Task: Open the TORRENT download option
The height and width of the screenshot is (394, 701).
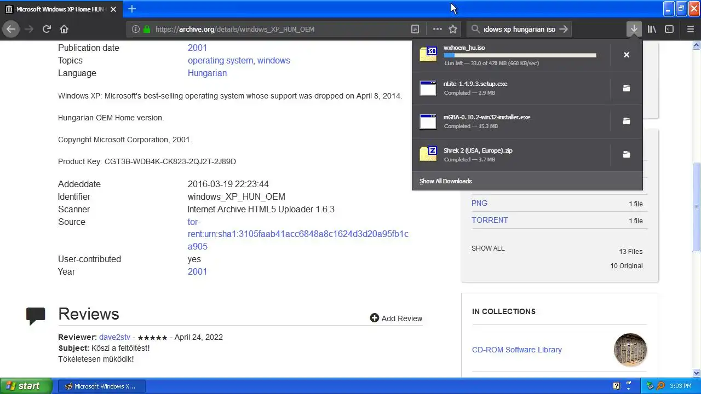Action: (x=490, y=220)
